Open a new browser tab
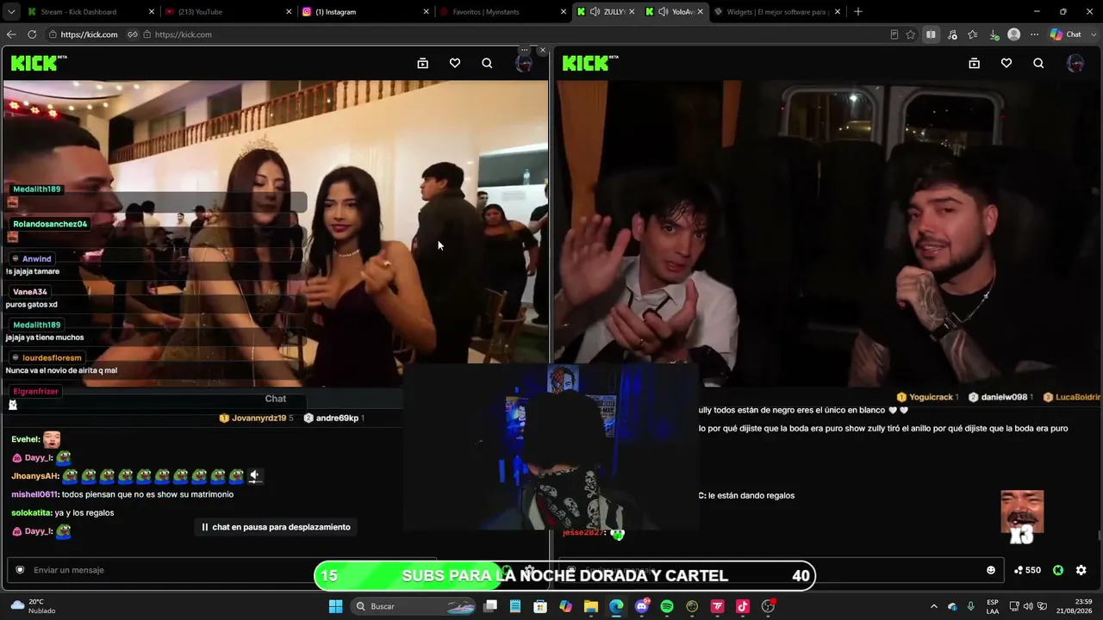The width and height of the screenshot is (1103, 620). click(857, 12)
